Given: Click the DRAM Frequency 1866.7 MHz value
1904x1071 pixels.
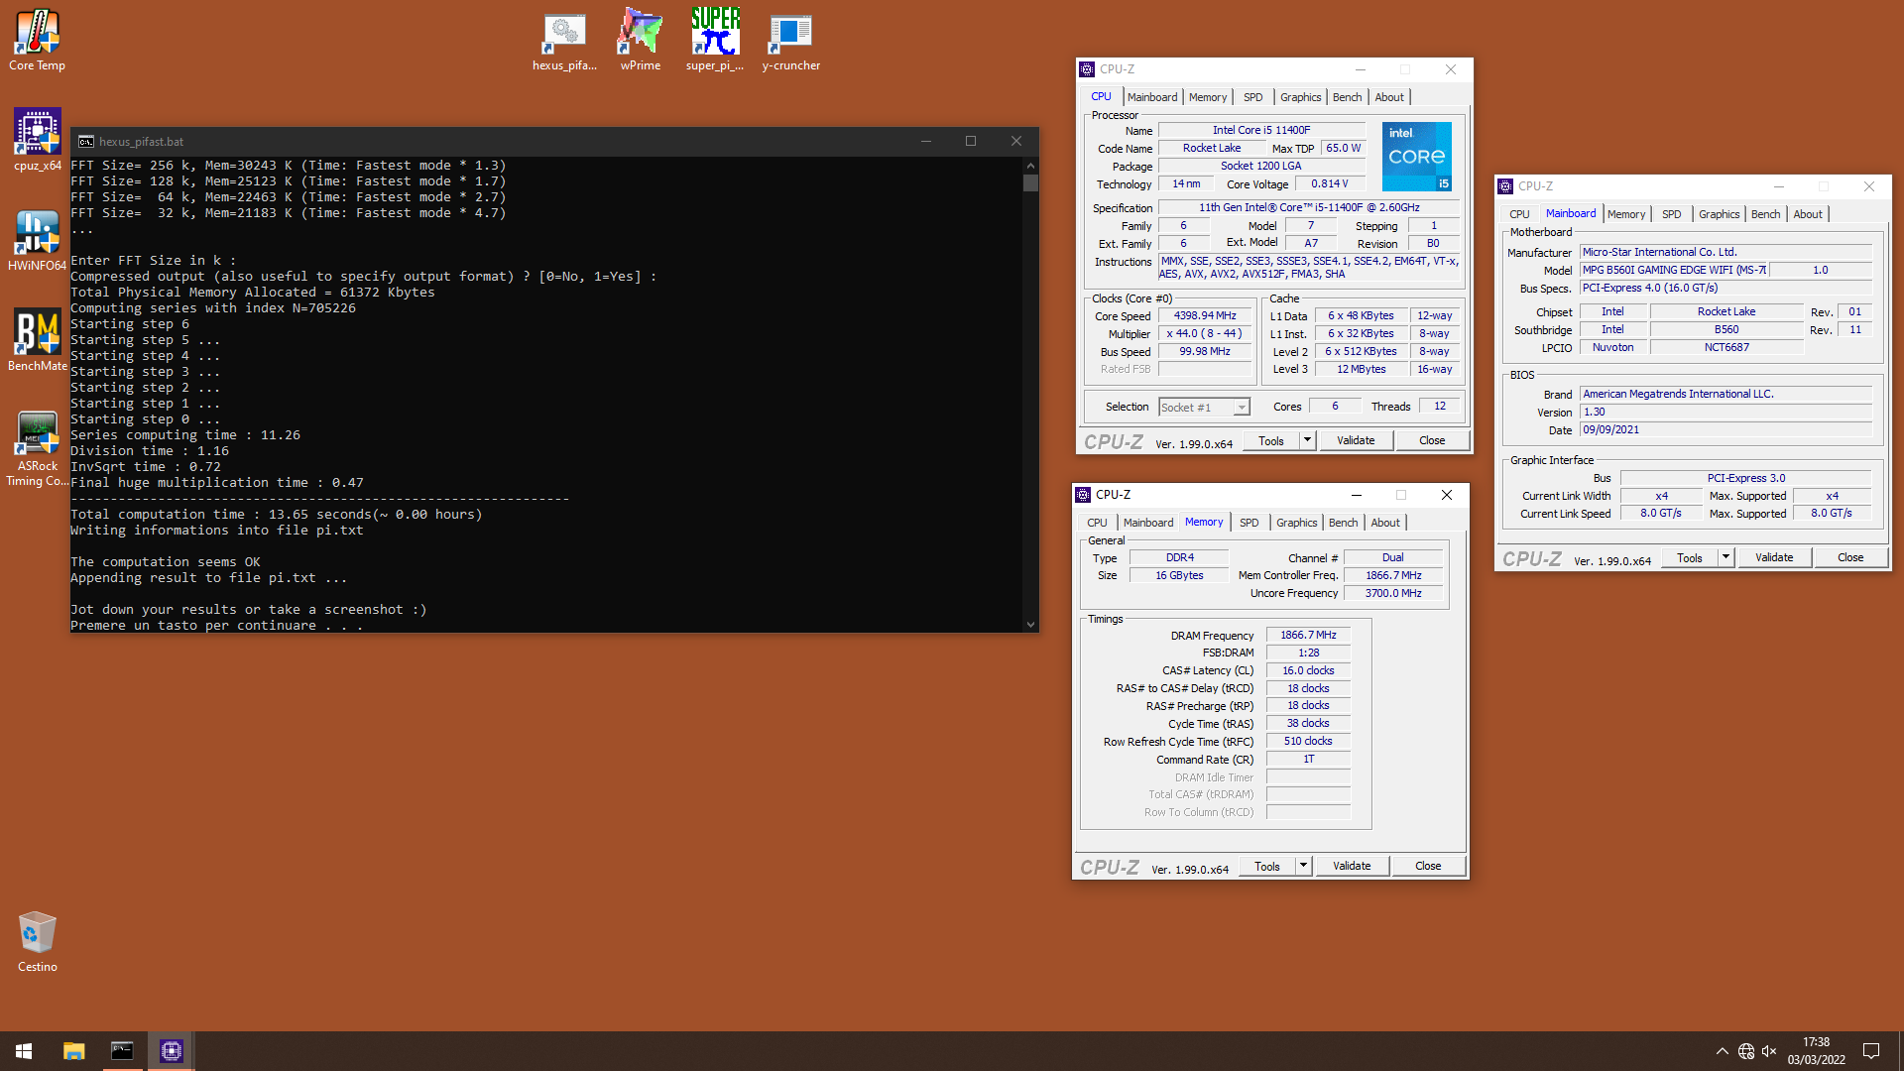Looking at the screenshot, I should (1308, 635).
